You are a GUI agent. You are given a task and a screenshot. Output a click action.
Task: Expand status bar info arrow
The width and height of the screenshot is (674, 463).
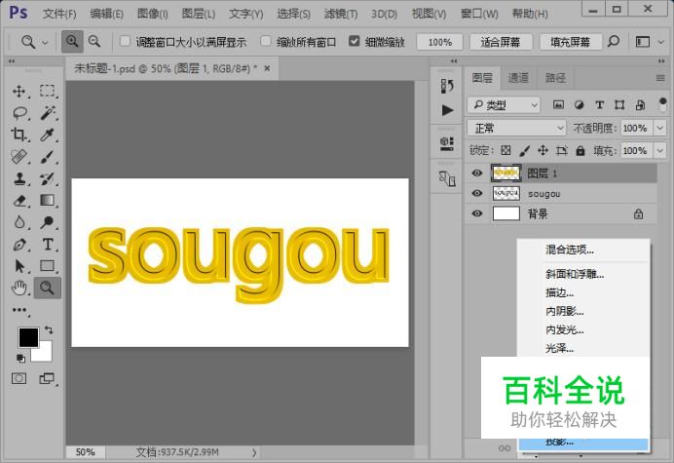254,452
